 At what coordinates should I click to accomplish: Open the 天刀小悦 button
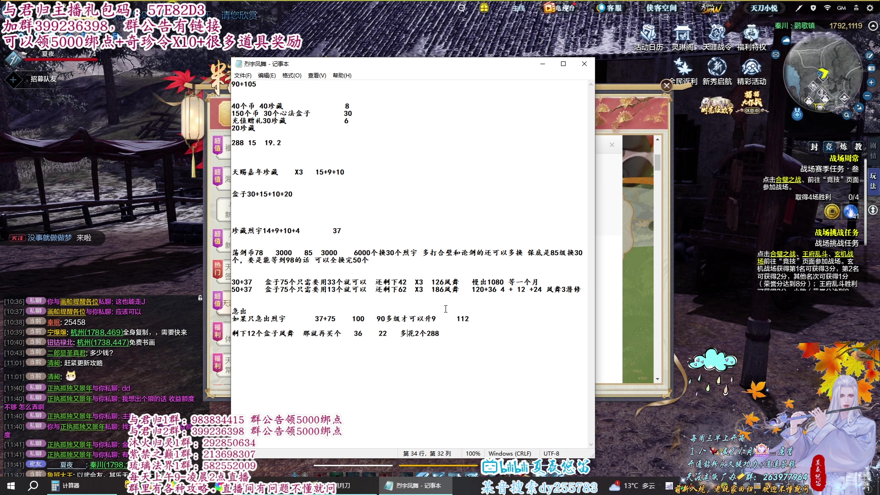pos(764,8)
